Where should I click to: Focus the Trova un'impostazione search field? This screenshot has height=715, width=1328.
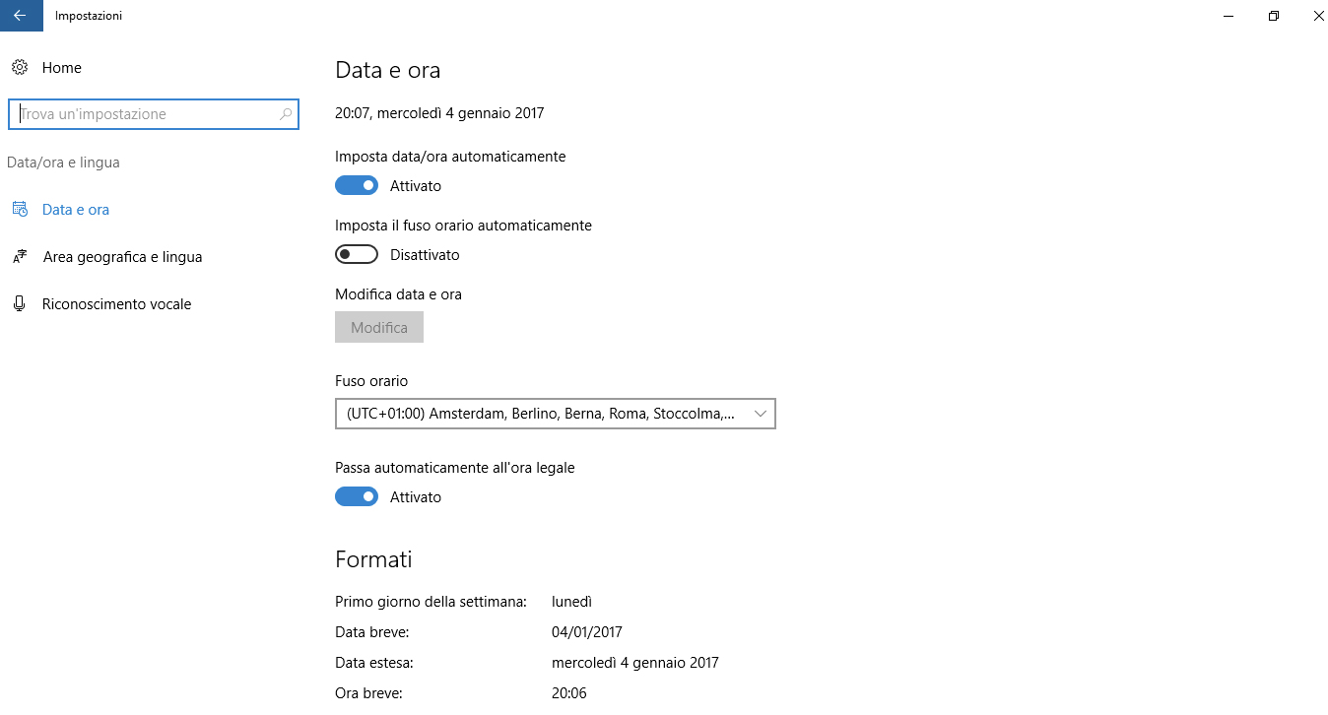coord(154,114)
